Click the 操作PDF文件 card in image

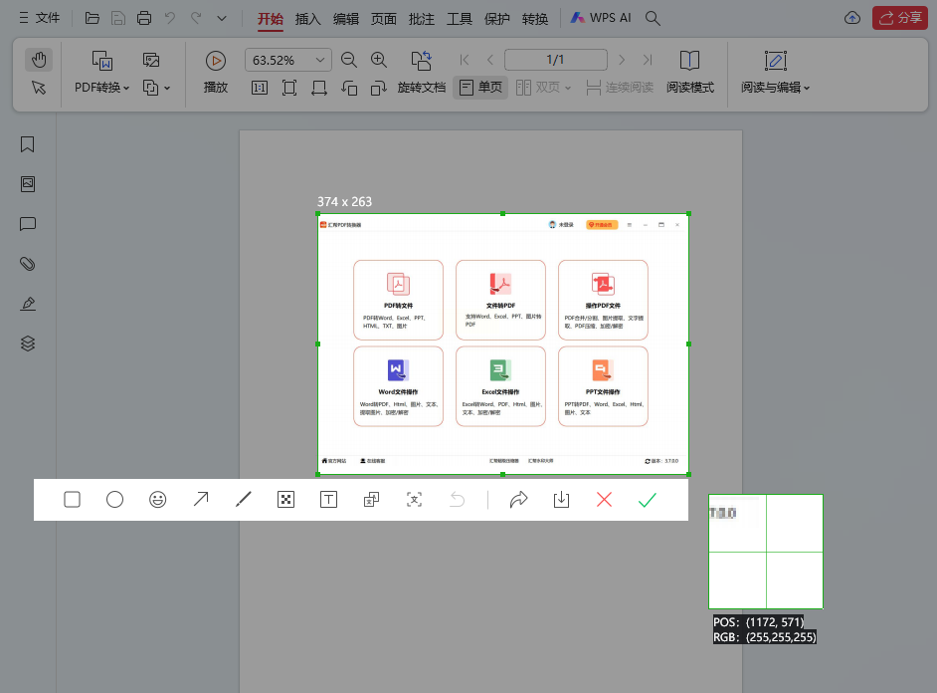pyautogui.click(x=603, y=300)
